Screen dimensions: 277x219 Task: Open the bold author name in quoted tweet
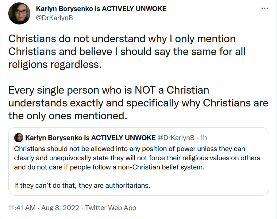[x=90, y=138]
